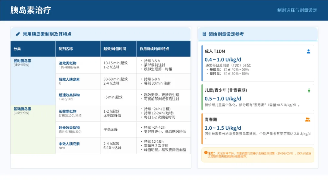Click the 中效人胰岛素 preparation name
This screenshot has width=328, height=185.
click(69, 144)
